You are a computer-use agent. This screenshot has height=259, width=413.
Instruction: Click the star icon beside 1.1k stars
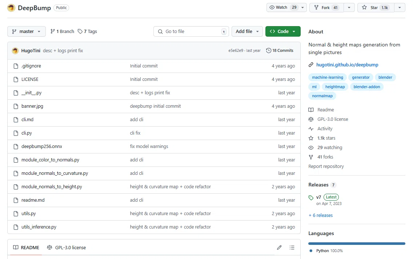(311, 138)
